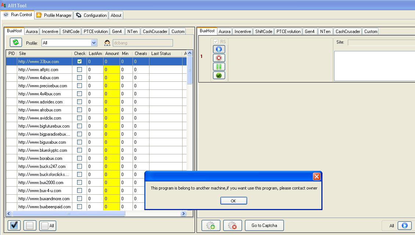The width and height of the screenshot is (415, 235).
Task: Click the add-slot gear icon with green plus
Action: [x=211, y=225]
